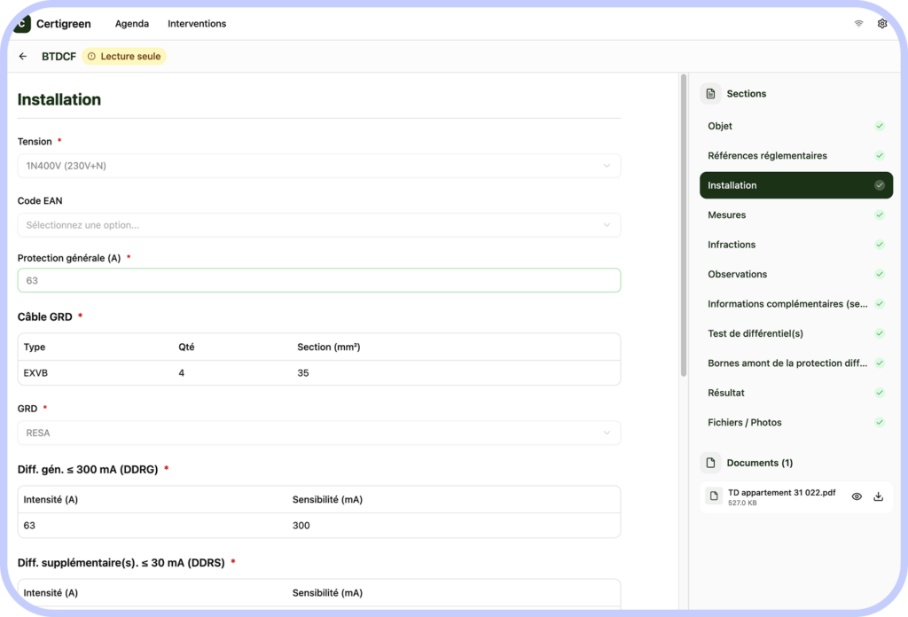Open the Interventions menu
908x617 pixels.
[197, 24]
